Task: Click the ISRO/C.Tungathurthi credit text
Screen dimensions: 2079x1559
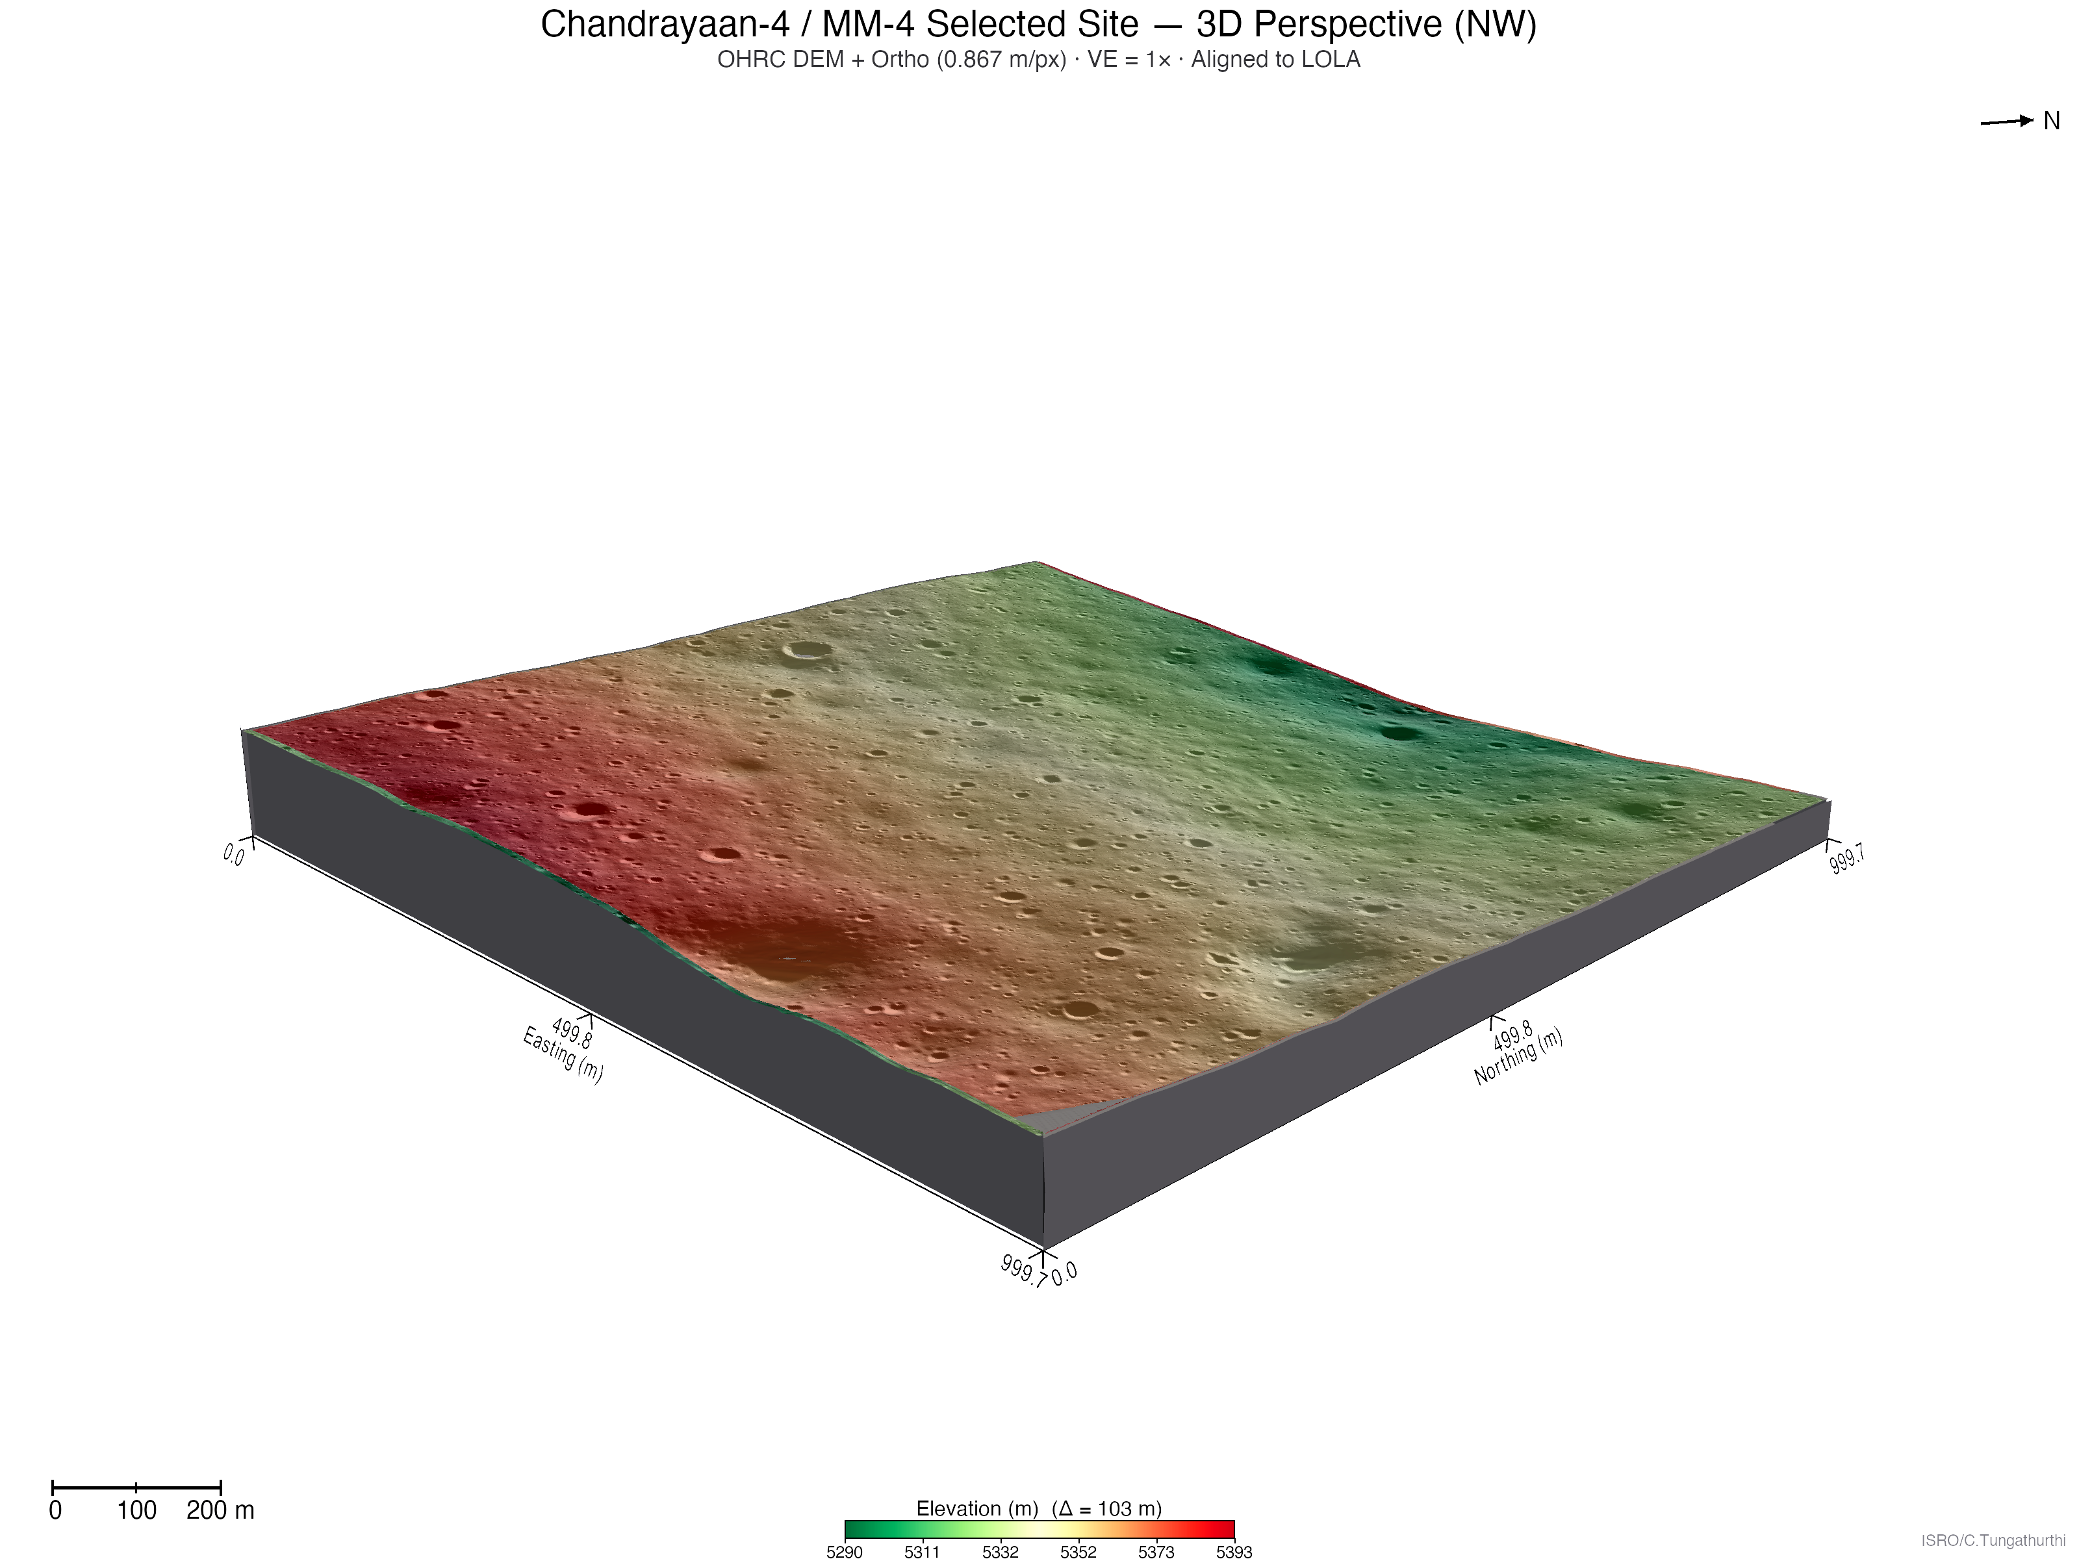Action: click(x=1993, y=1541)
